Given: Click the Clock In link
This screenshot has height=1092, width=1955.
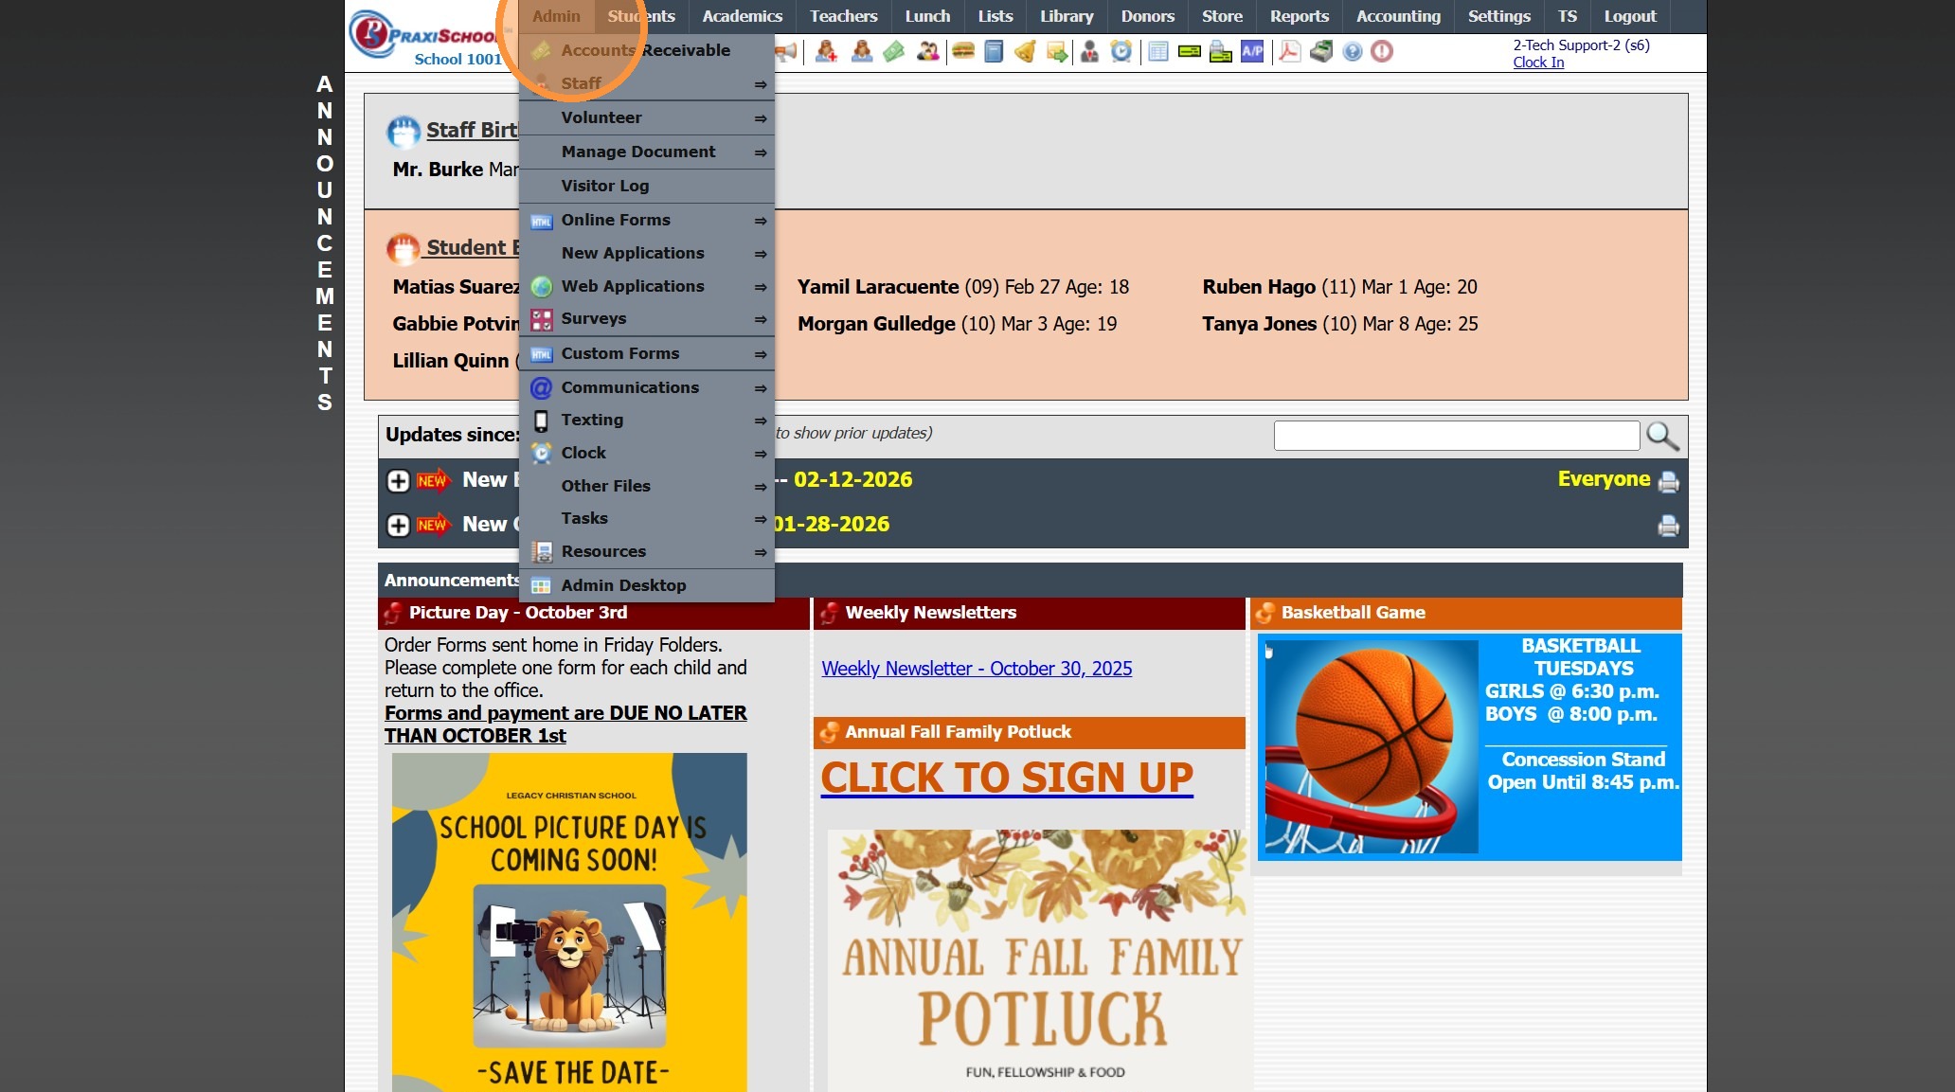Looking at the screenshot, I should [1537, 63].
